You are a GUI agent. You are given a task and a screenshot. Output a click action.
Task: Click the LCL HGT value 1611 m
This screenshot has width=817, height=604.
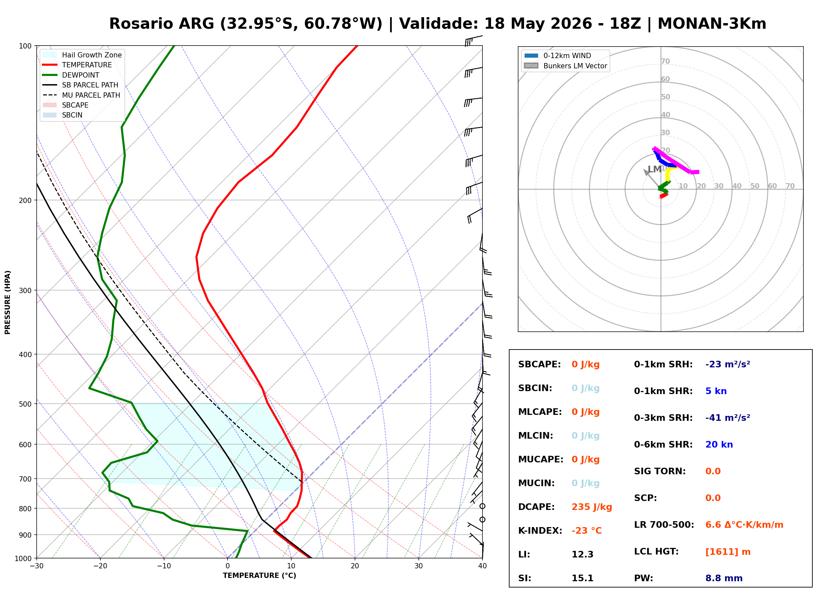point(728,552)
